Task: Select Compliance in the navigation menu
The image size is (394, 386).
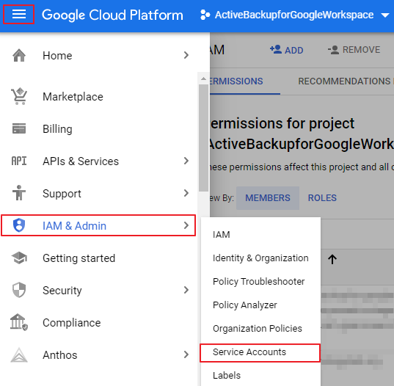Action: [72, 323]
